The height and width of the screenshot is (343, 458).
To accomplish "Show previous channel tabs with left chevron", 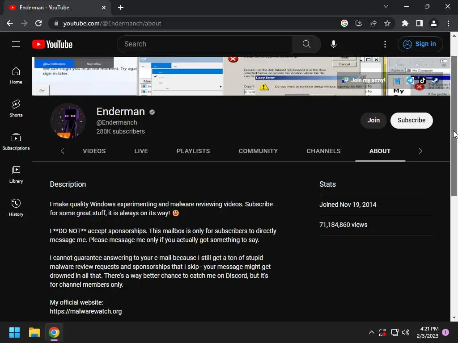I will pos(63,151).
